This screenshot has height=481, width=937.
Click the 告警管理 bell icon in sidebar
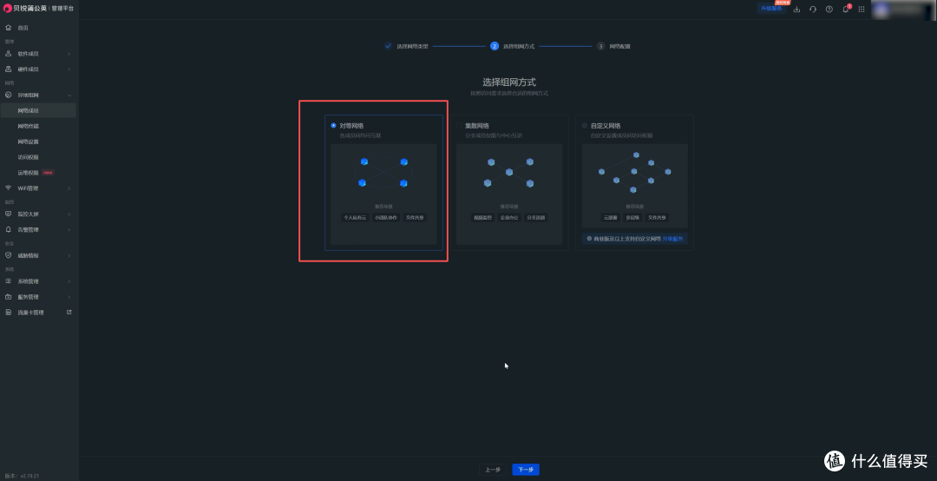[x=9, y=229]
